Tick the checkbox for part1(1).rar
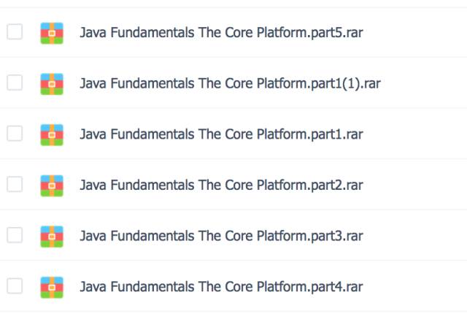 tap(15, 83)
